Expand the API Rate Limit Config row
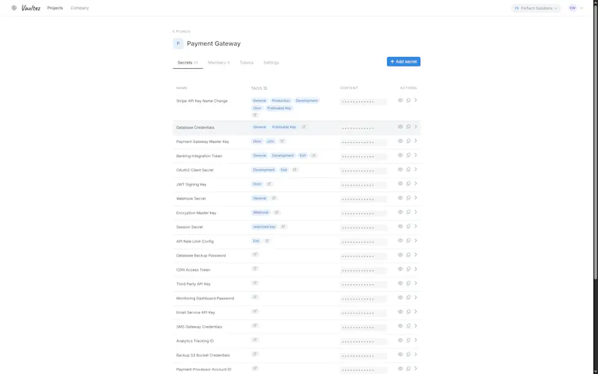Screen dimensions: 598x374 pos(416,241)
